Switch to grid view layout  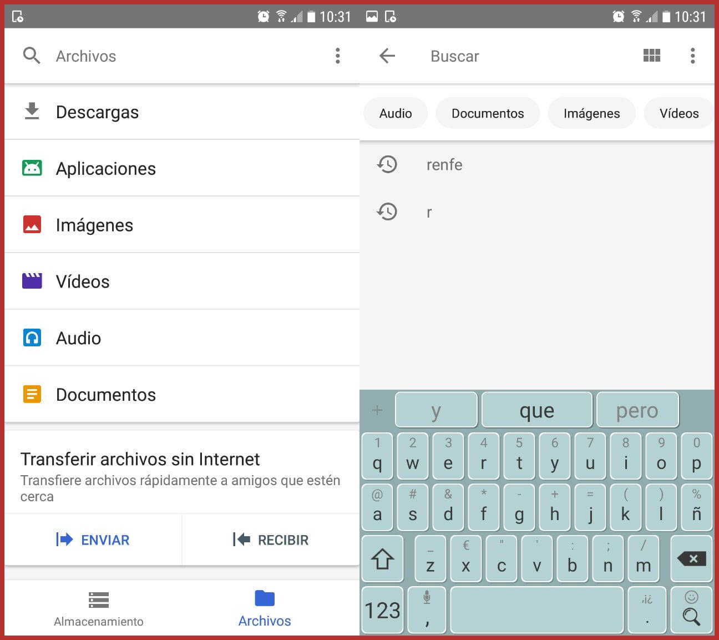pyautogui.click(x=651, y=56)
